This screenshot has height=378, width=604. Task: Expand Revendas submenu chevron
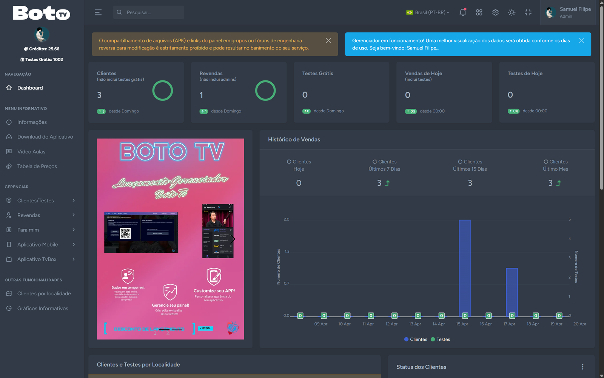[74, 215]
